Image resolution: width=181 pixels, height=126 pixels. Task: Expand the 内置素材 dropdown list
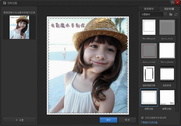click(165, 14)
